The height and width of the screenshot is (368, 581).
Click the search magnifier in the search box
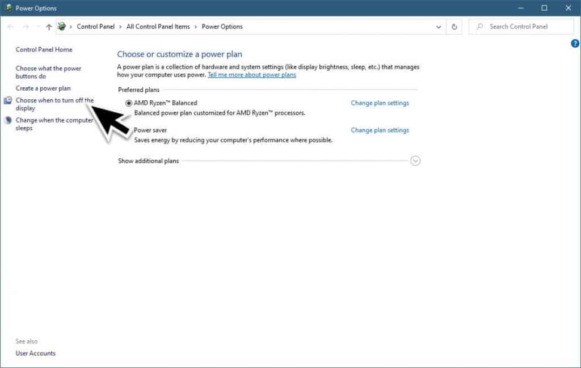[x=479, y=26]
